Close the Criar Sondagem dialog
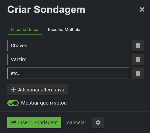Screen dimensions: 150x133 142,9
